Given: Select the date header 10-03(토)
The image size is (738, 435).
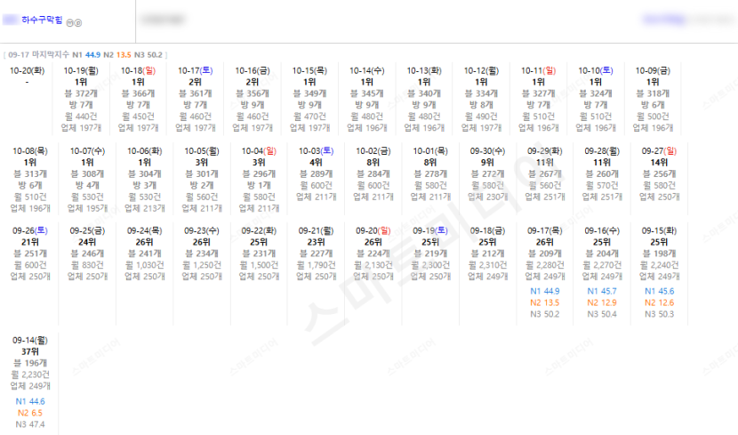Looking at the screenshot, I should coord(316,151).
